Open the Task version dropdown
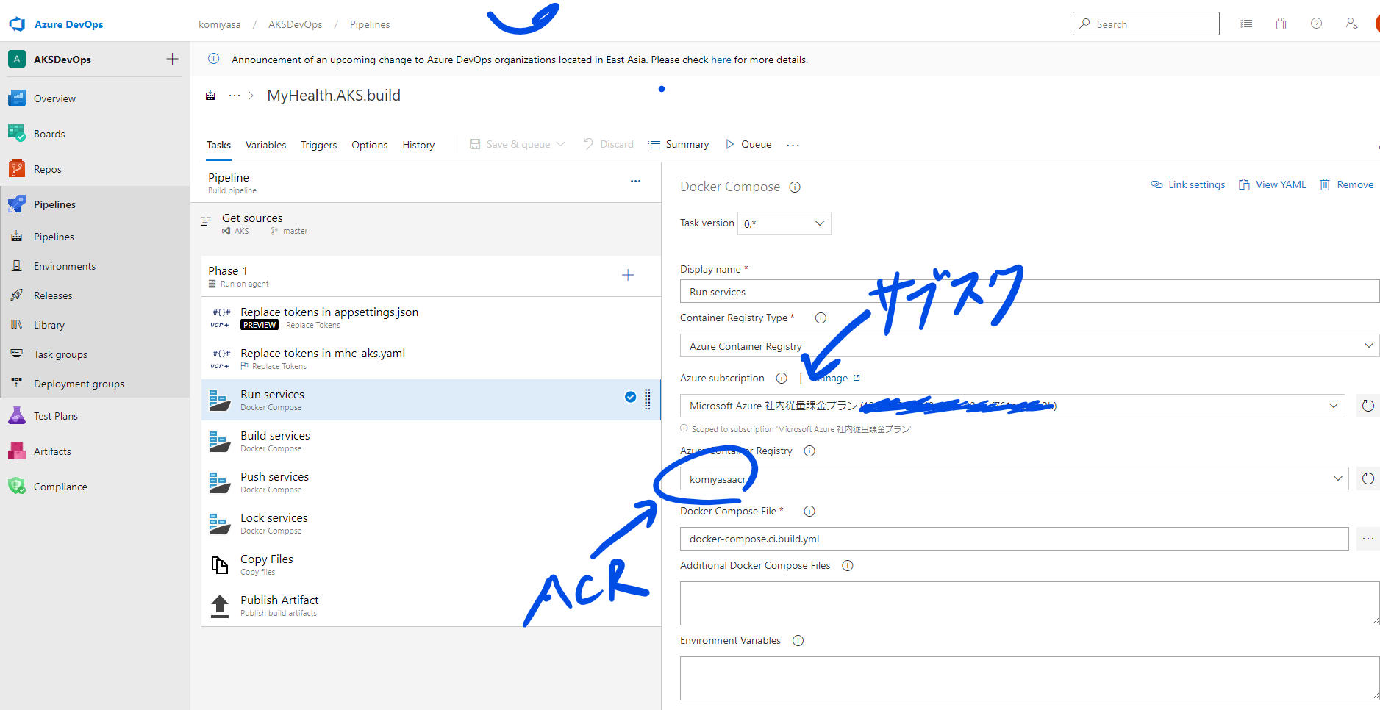This screenshot has width=1380, height=710. point(784,223)
